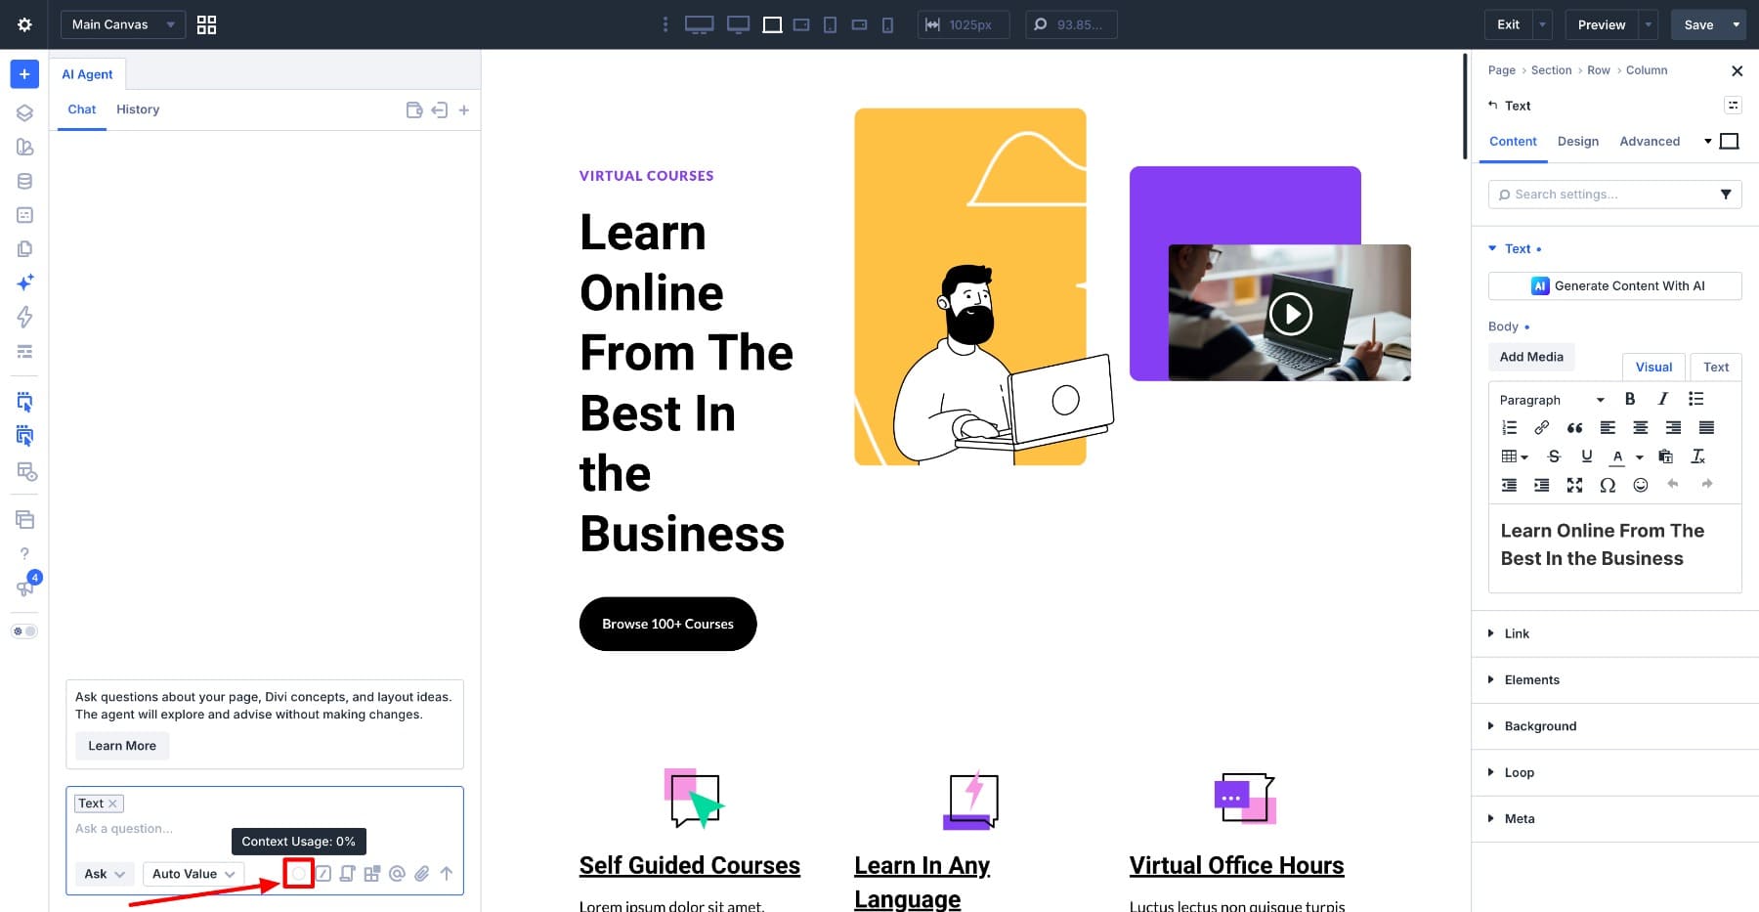Open the Advanced tab in settings panel

tap(1650, 142)
